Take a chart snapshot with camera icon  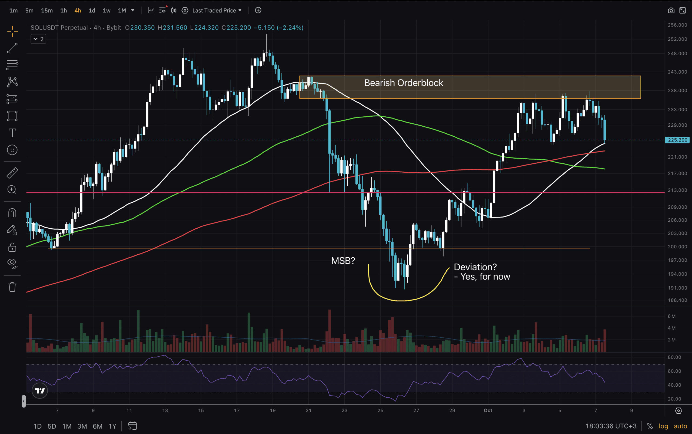tap(671, 11)
